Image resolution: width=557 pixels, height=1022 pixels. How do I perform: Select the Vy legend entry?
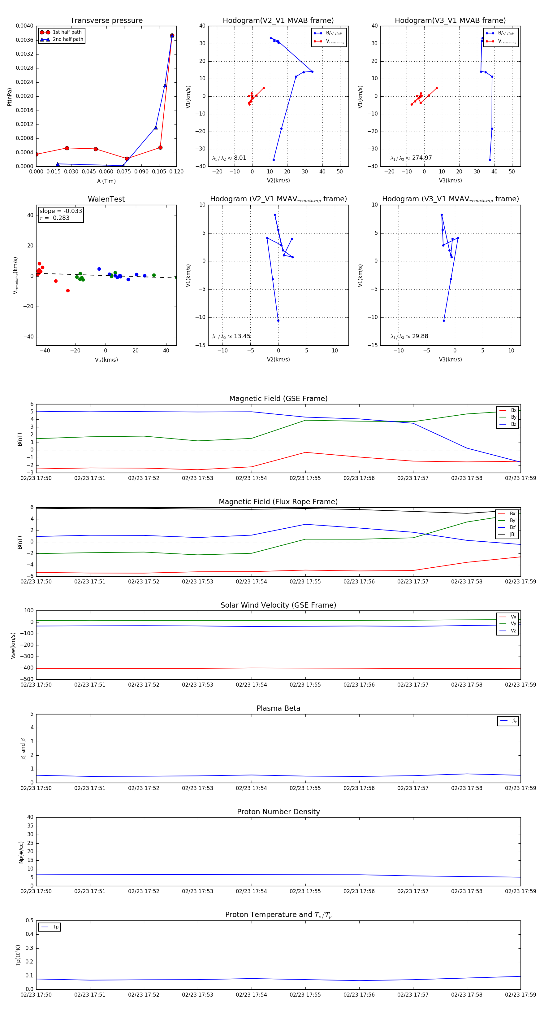508,624
